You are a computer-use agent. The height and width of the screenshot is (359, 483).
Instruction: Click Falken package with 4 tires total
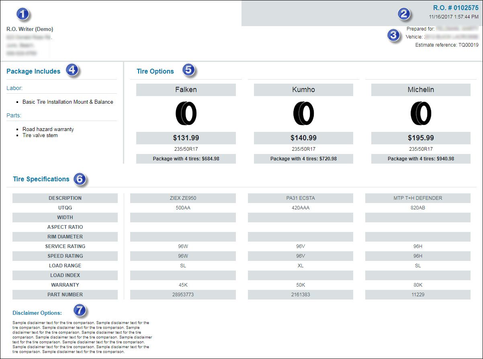(x=186, y=159)
